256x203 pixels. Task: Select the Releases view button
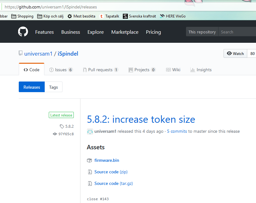pos(32,87)
